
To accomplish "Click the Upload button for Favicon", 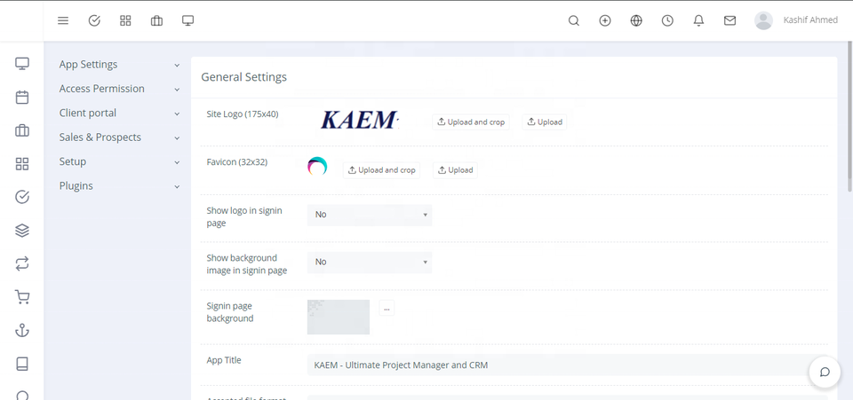I will pos(455,170).
